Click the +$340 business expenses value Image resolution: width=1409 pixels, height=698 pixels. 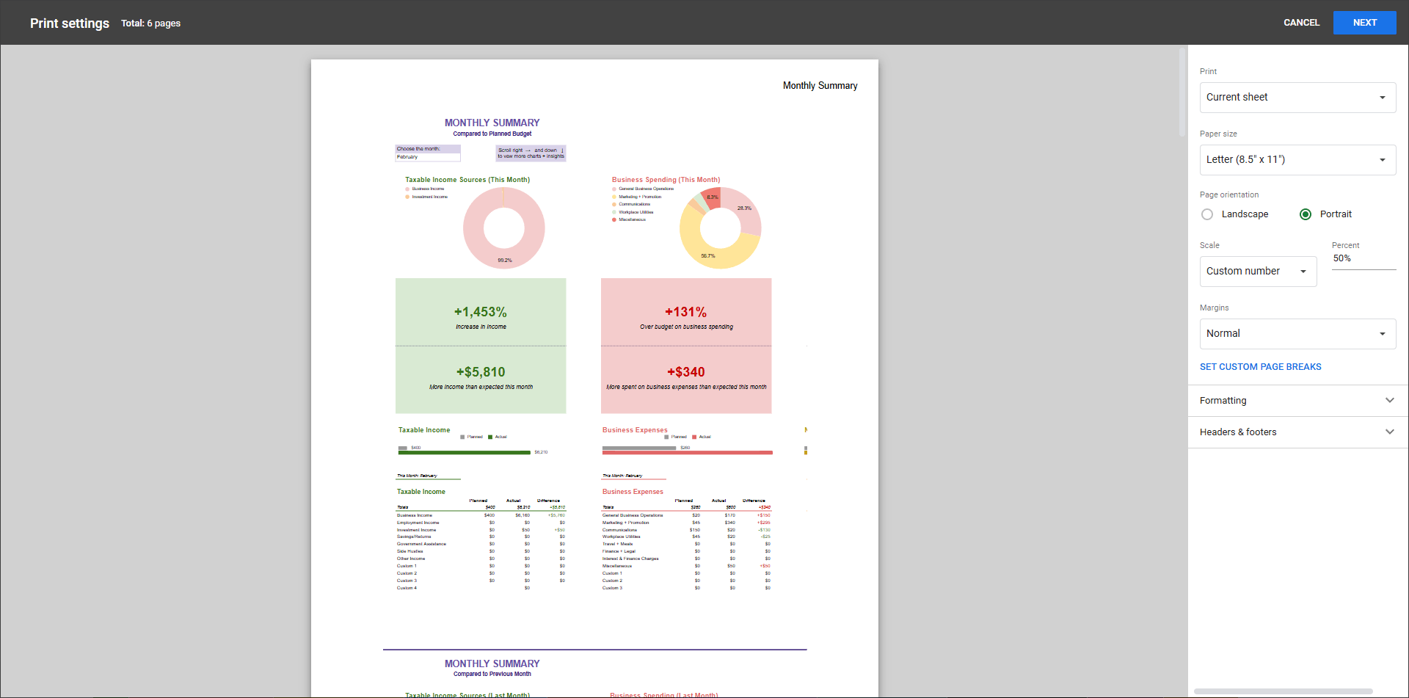pos(686,373)
